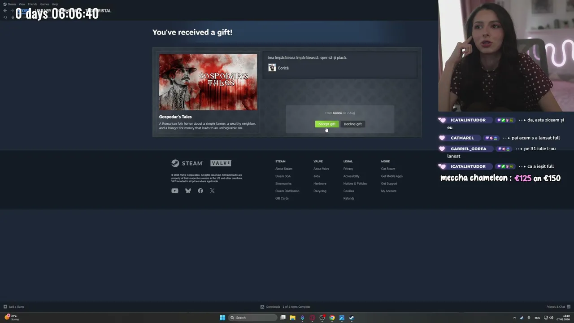
Task: Open Steam's Bluesky page from footer
Action: [x=188, y=191]
